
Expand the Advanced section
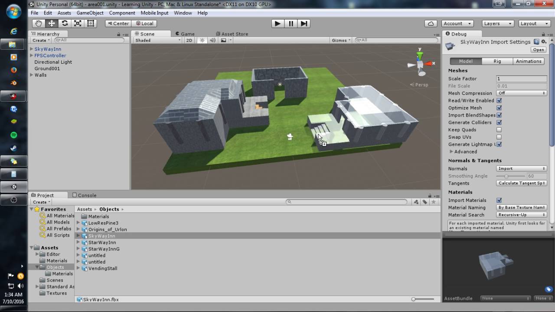[x=451, y=152]
